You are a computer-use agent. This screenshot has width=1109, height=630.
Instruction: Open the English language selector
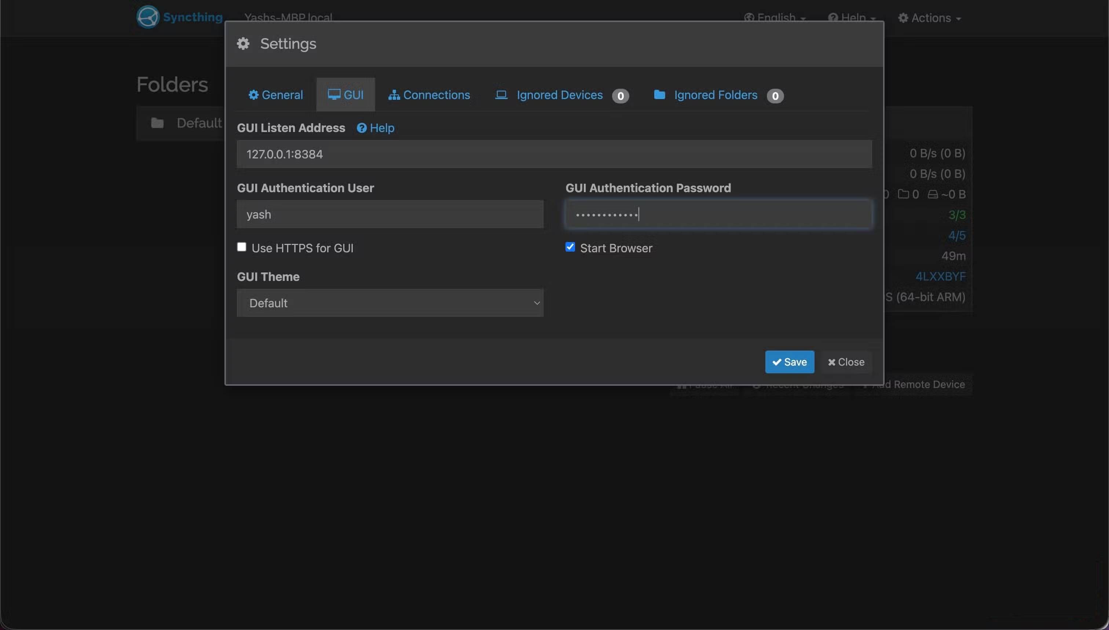click(775, 17)
